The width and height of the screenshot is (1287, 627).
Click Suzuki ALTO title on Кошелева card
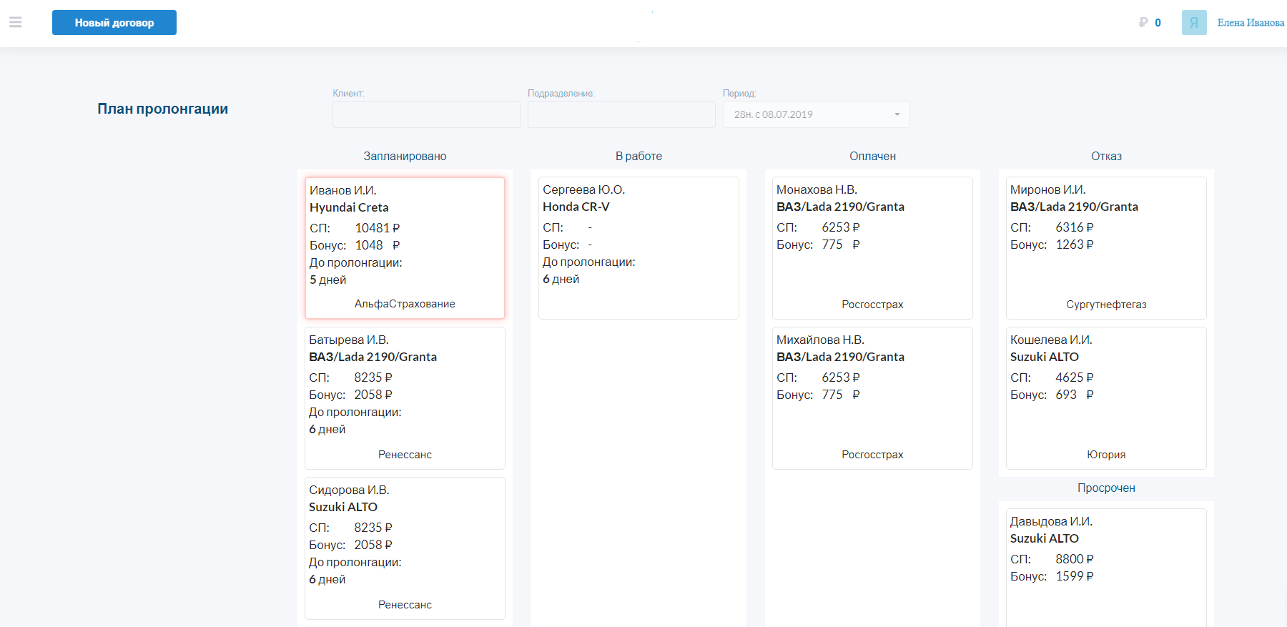point(1045,357)
